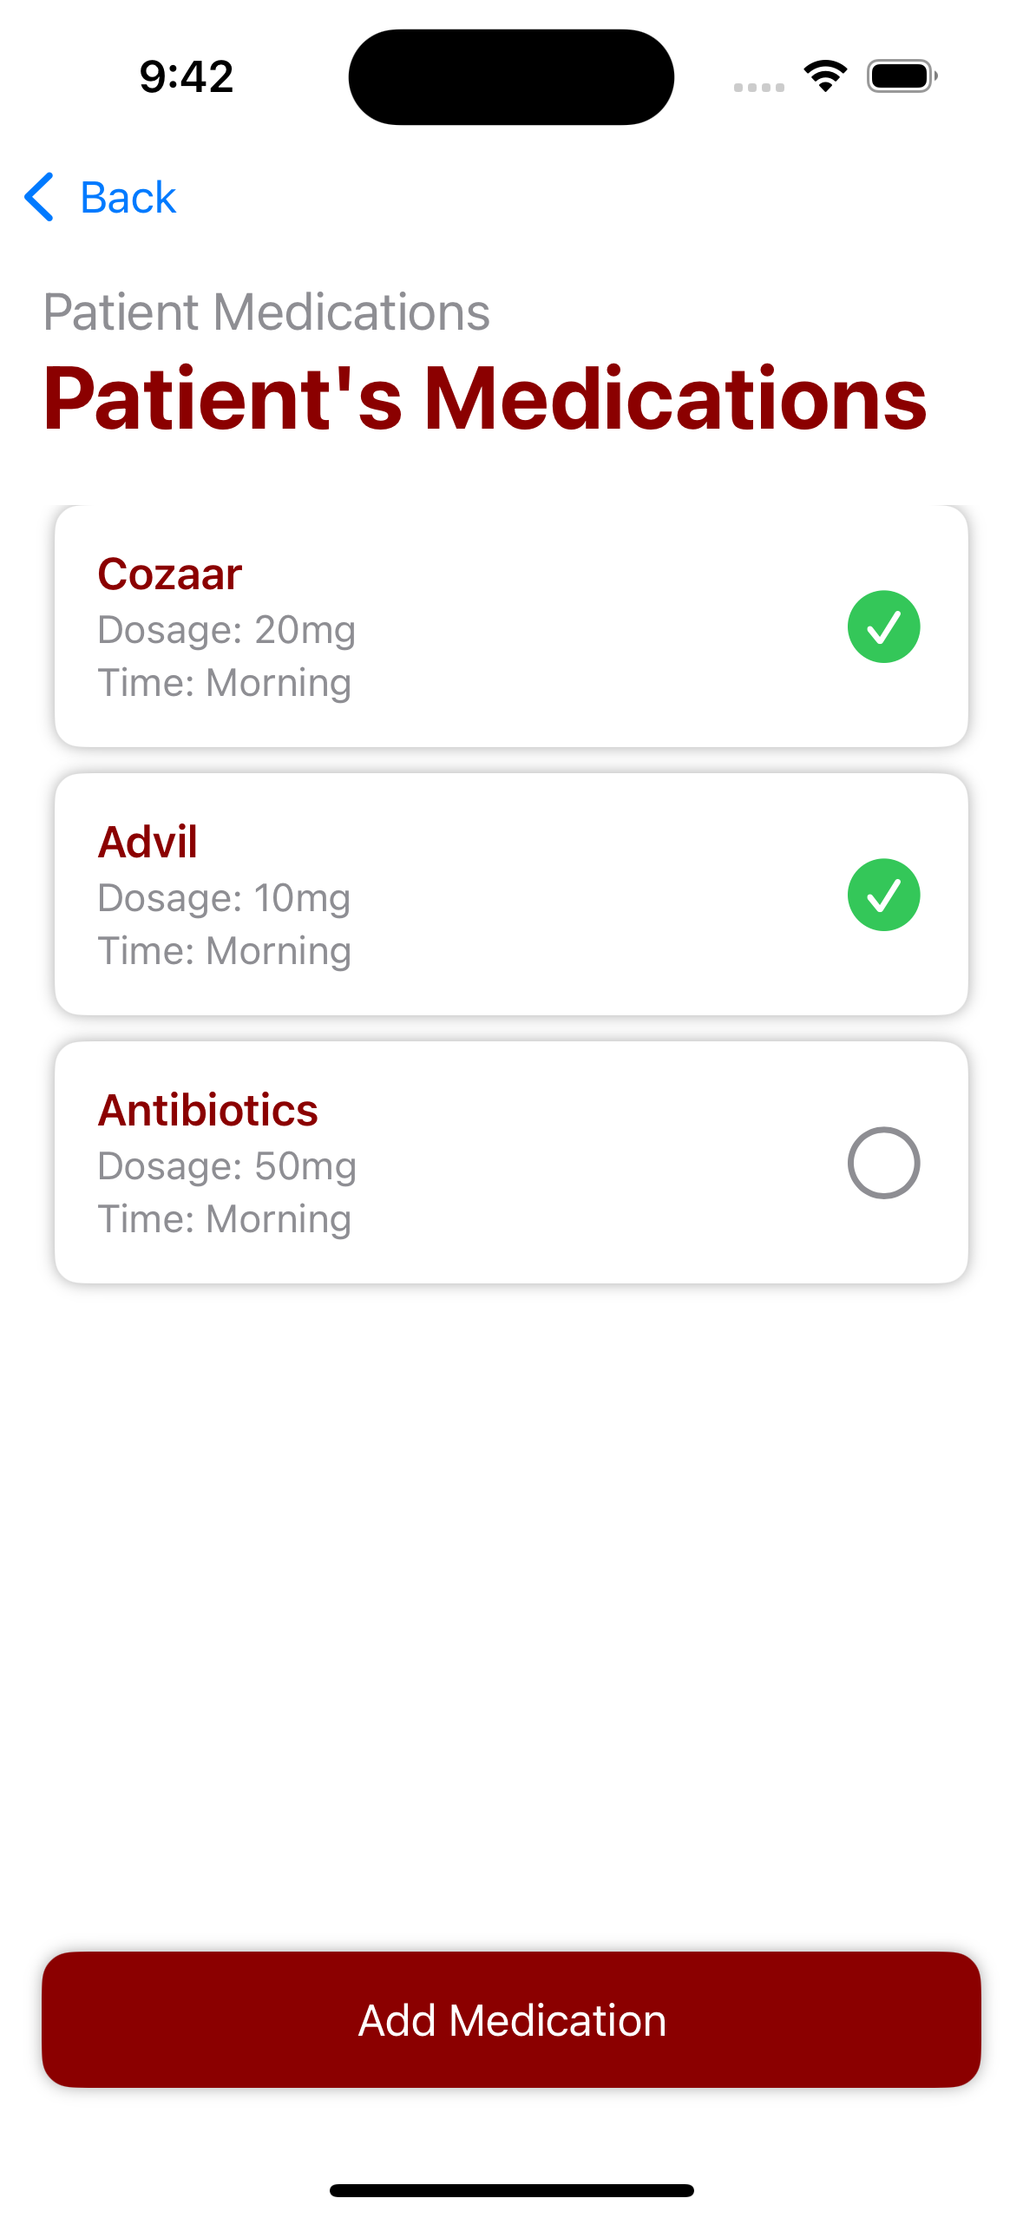Tap the Antibiotics medication title

207,1111
